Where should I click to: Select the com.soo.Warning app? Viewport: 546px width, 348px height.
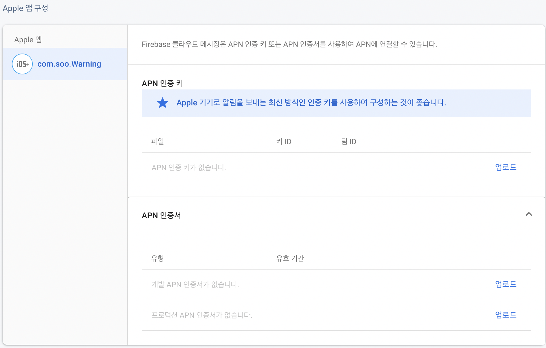(x=65, y=64)
